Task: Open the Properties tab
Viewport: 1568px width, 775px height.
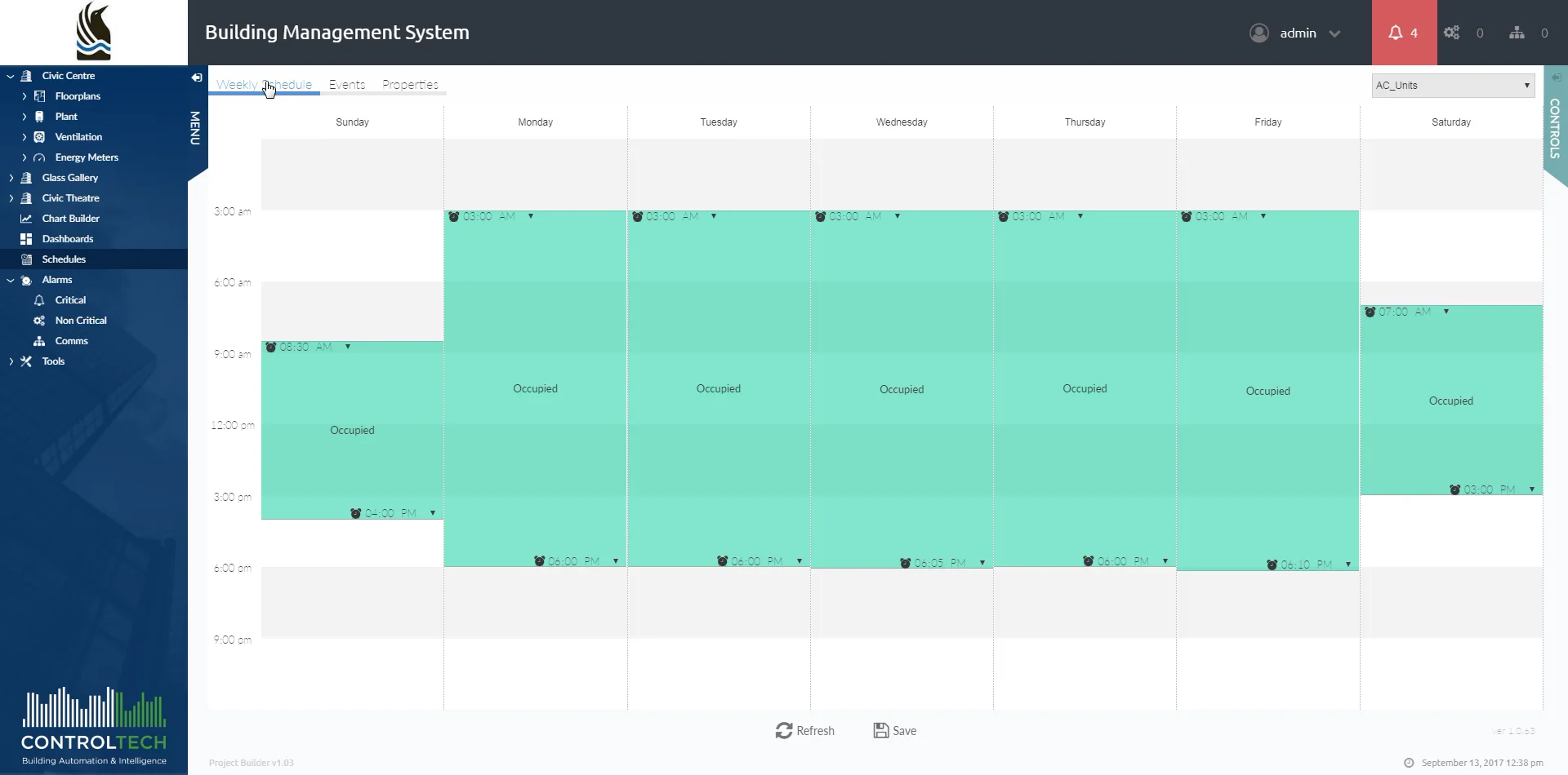Action: click(410, 84)
